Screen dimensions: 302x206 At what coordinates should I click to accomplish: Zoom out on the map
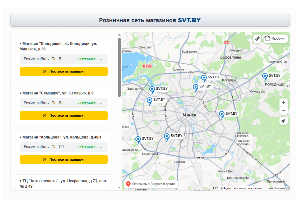(283, 111)
